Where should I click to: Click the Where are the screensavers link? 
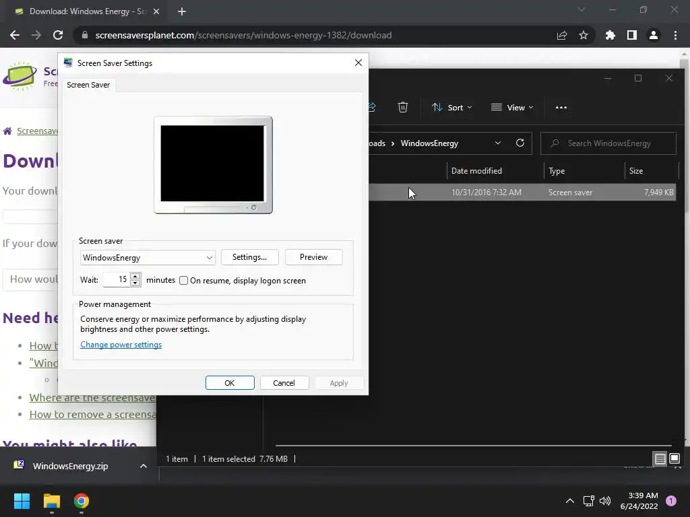coord(92,397)
